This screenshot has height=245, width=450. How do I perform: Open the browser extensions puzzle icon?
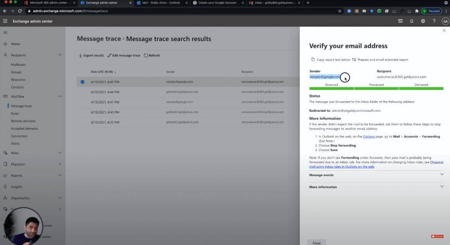[417, 11]
